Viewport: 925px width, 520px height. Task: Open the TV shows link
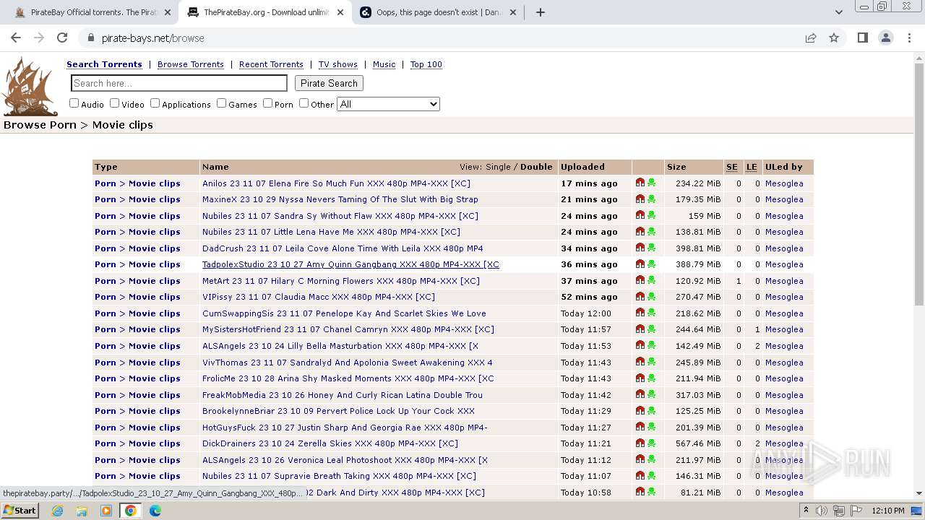click(x=338, y=64)
